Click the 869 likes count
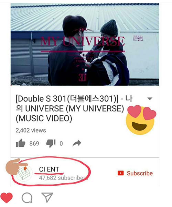The height and width of the screenshot is (207, 172). [34, 144]
